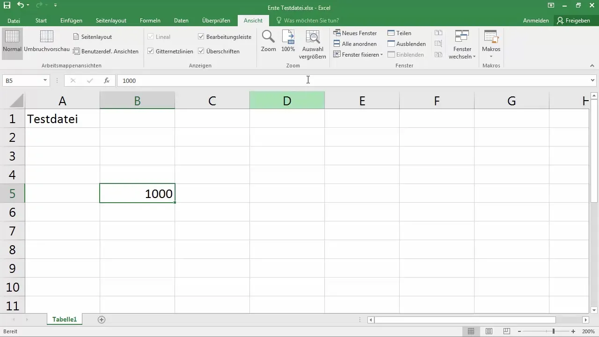The height and width of the screenshot is (337, 599).
Task: Click the fx insert function icon
Action: [x=107, y=81]
